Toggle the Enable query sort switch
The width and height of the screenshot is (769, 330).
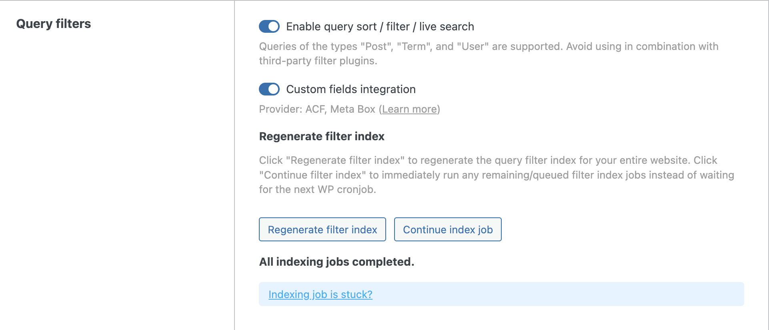pos(269,27)
